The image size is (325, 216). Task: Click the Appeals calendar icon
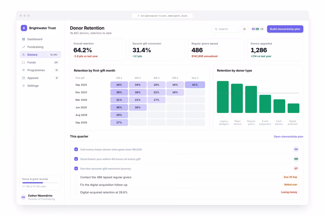[24, 78]
